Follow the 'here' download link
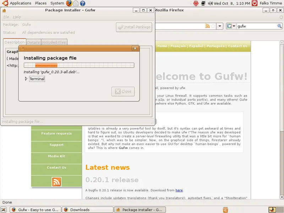The height and width of the screenshot is (213, 284). coord(179,190)
